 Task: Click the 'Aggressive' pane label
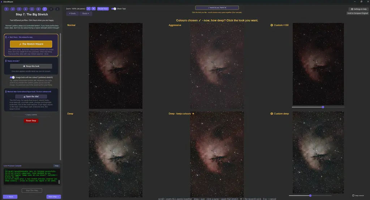(175, 25)
